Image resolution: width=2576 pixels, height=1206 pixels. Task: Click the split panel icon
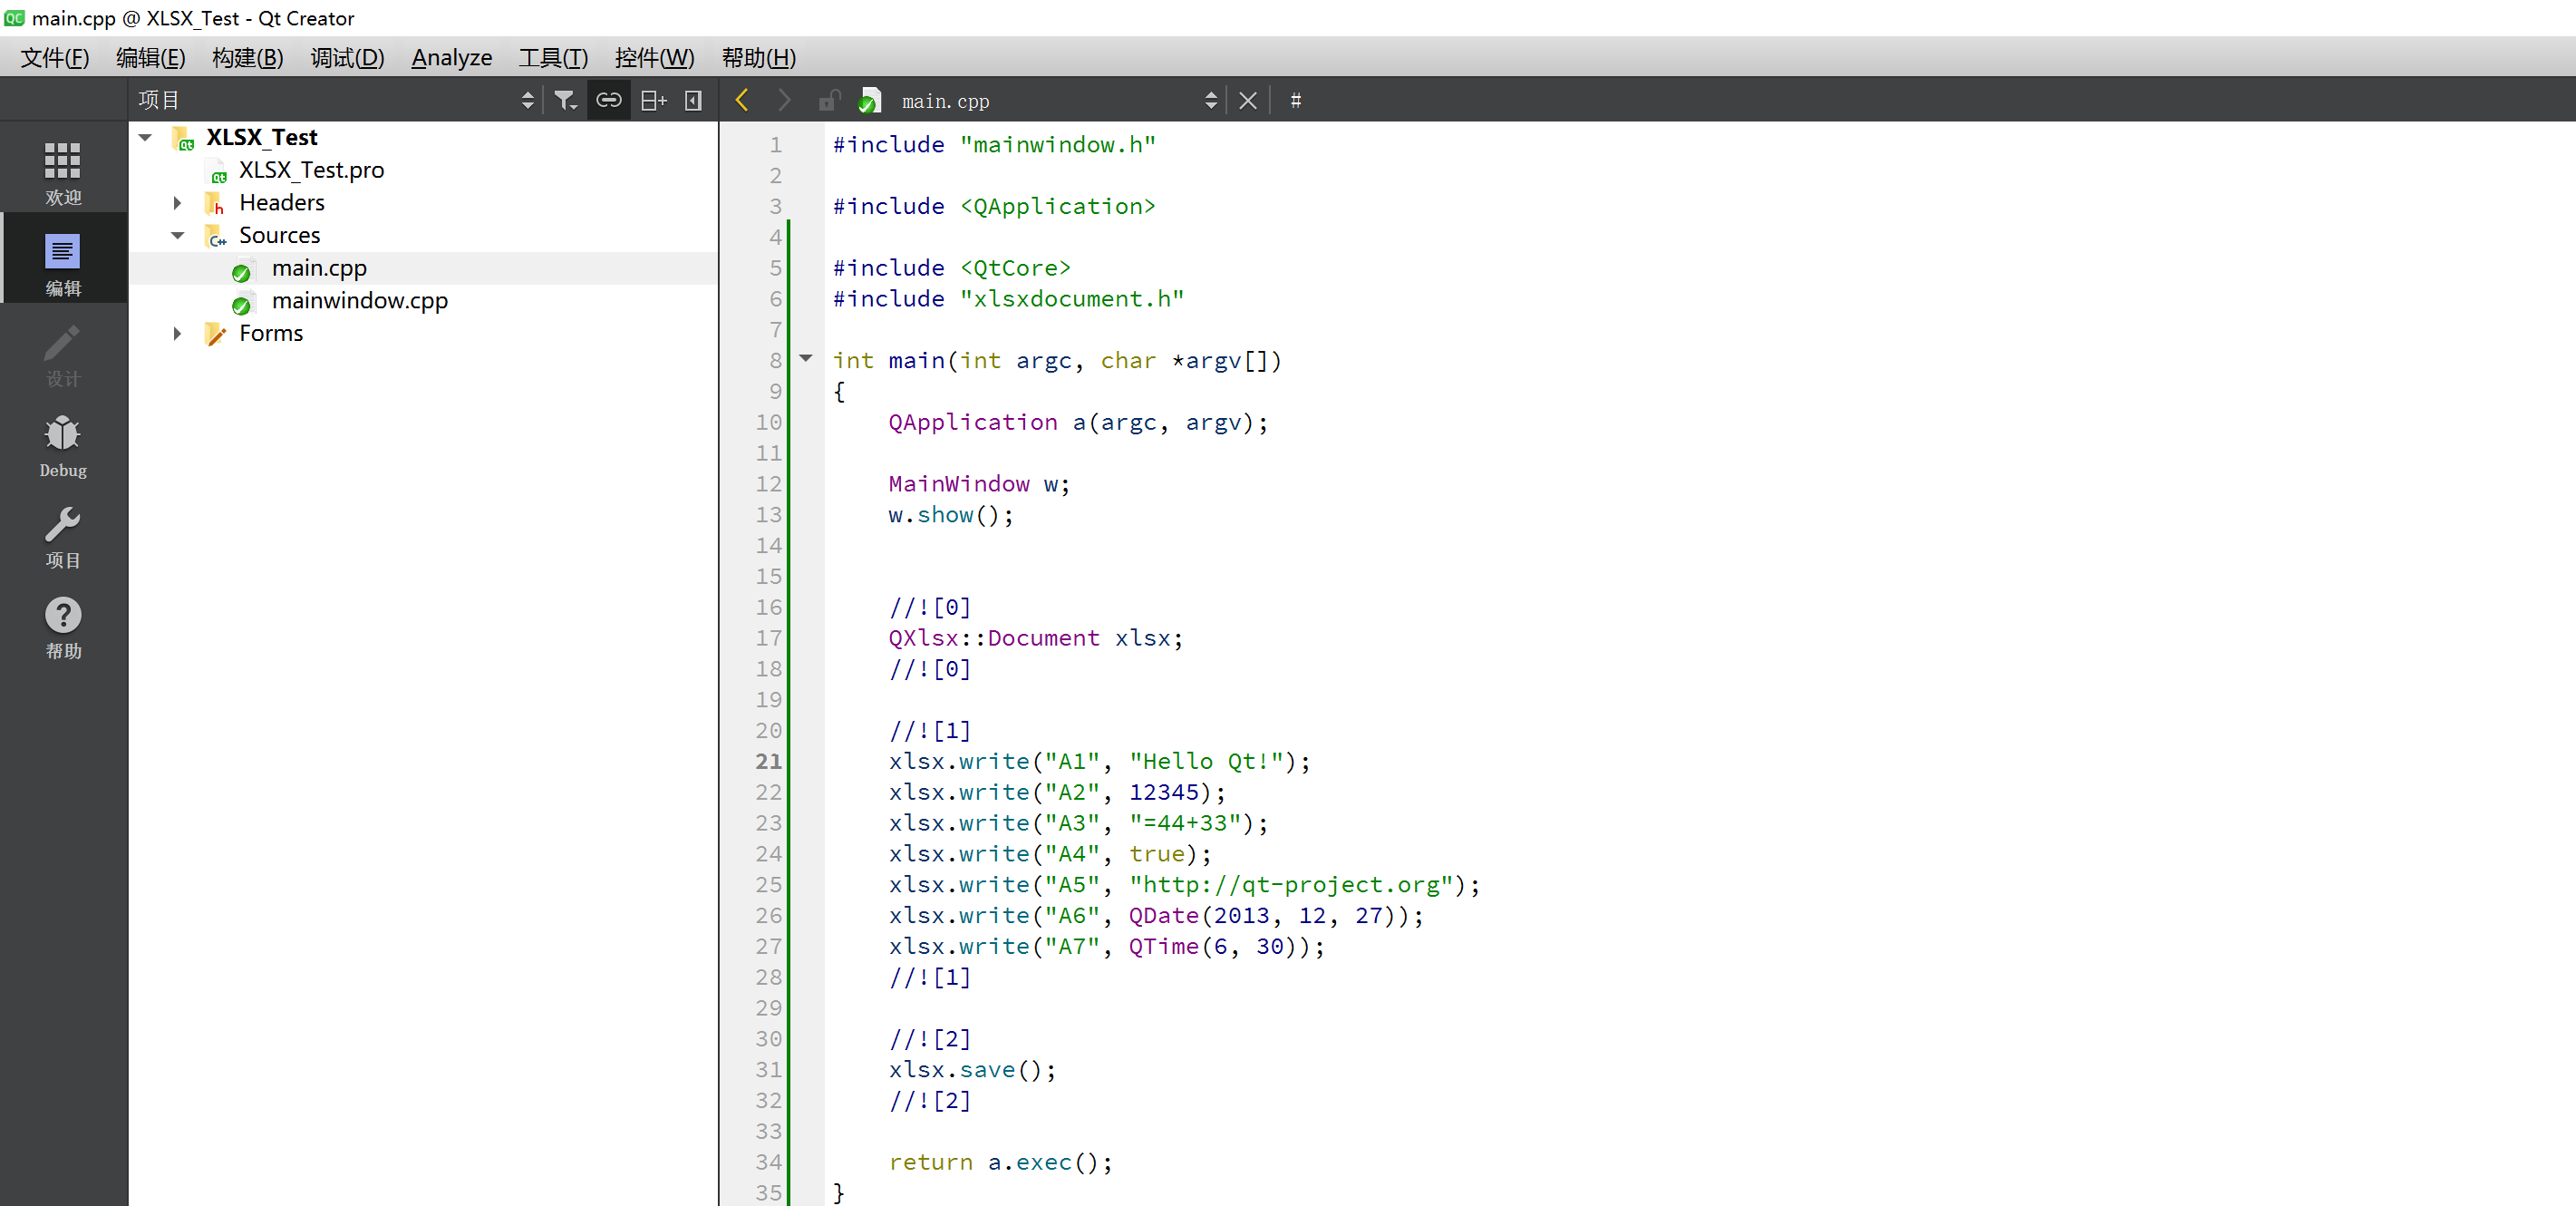(x=653, y=100)
